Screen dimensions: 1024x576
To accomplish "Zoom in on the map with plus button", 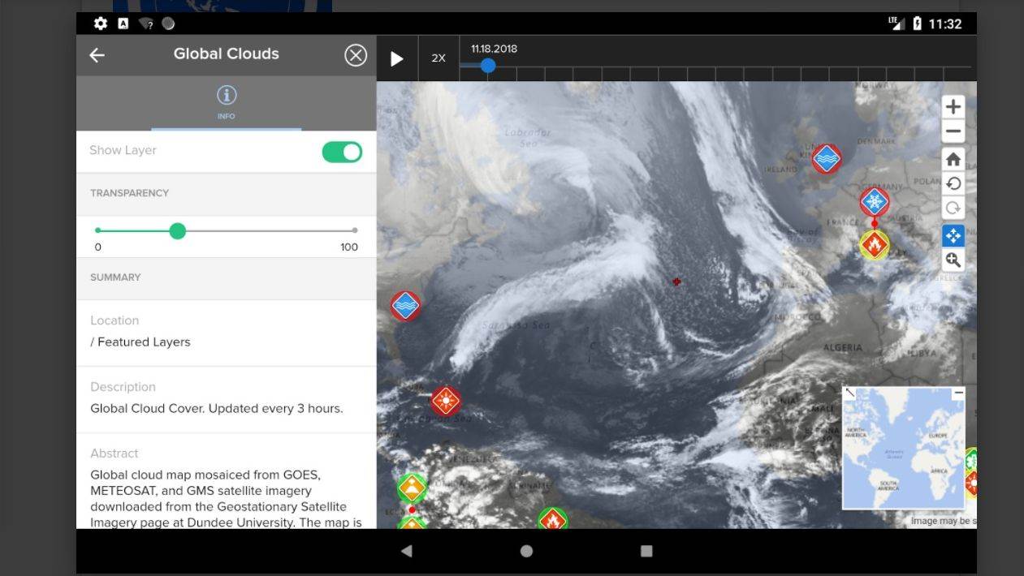I will (953, 106).
